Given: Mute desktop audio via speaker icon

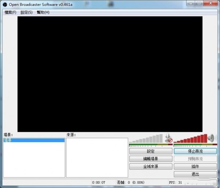Looking at the screenshot, I should coord(212,138).
